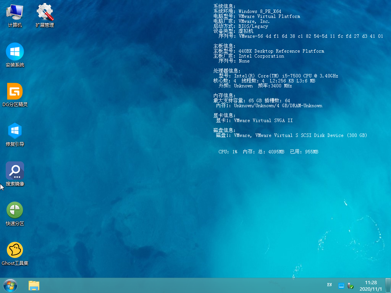Image resolution: width=391 pixels, height=293 pixels.
Task: Open the DG分区精灵 partition tool
Action: (15, 95)
